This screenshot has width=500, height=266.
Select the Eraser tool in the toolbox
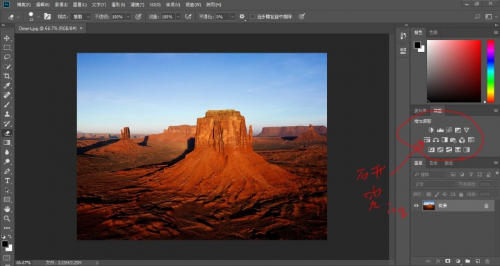[7, 133]
